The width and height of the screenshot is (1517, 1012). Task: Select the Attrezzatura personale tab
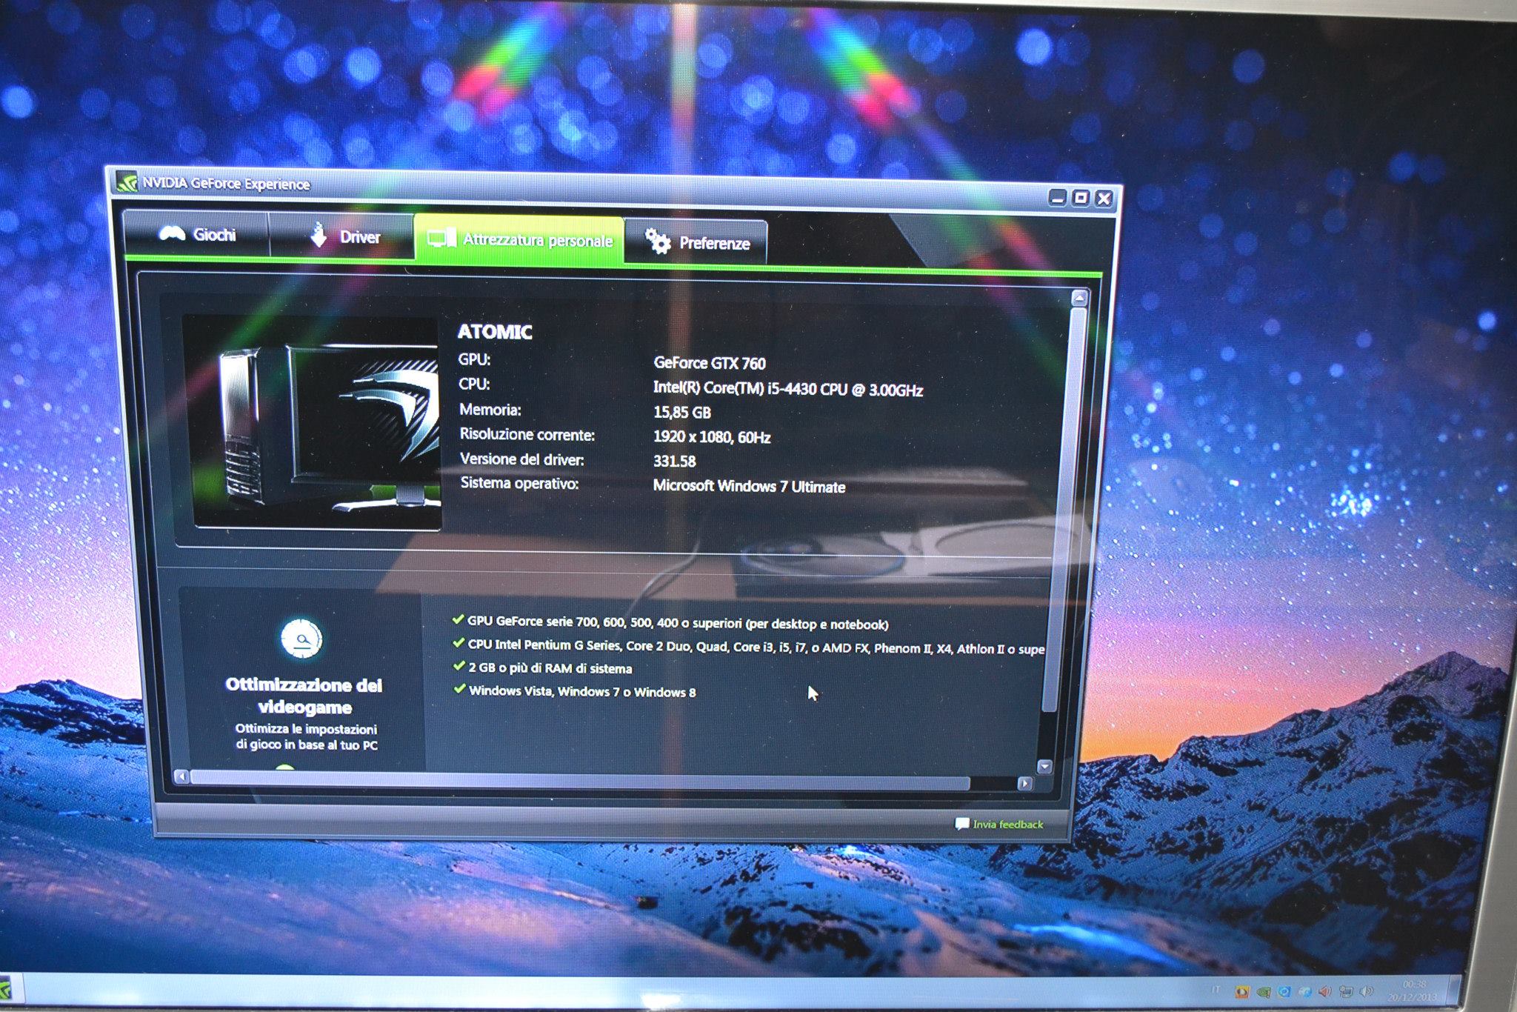pos(520,239)
